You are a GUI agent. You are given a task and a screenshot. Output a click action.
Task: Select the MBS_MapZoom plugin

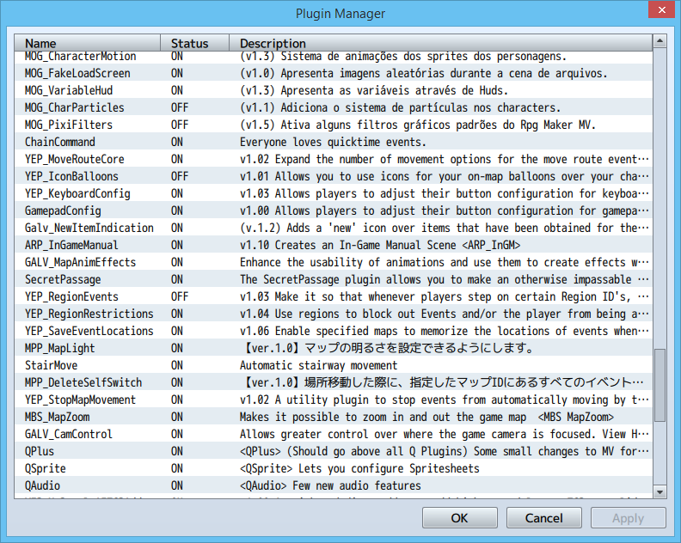point(333,417)
